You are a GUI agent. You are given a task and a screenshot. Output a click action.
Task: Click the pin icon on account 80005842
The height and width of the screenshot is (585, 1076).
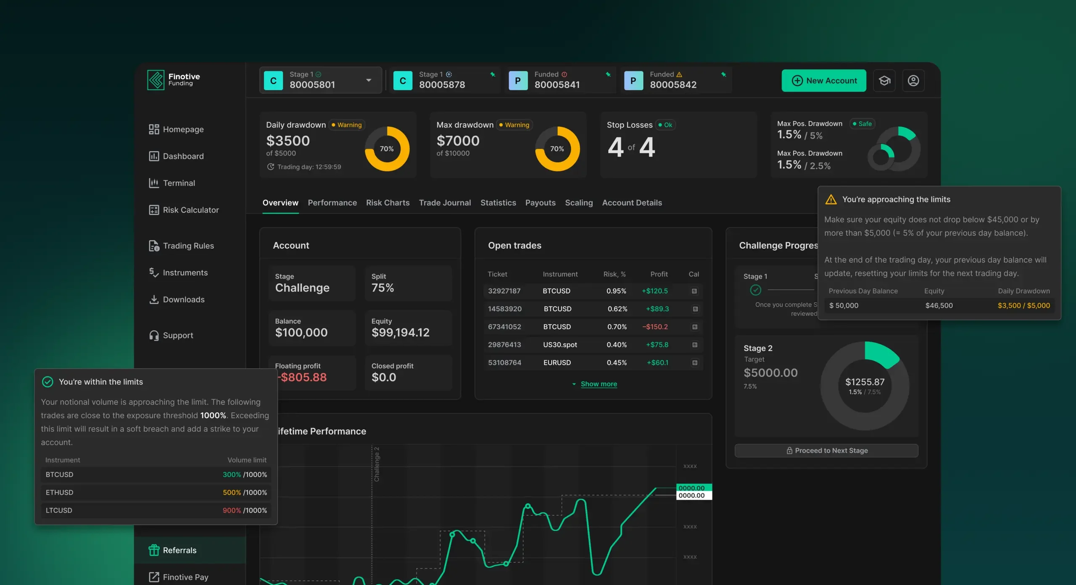click(723, 74)
